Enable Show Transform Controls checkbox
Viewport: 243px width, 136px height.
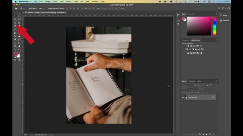coord(47,8)
